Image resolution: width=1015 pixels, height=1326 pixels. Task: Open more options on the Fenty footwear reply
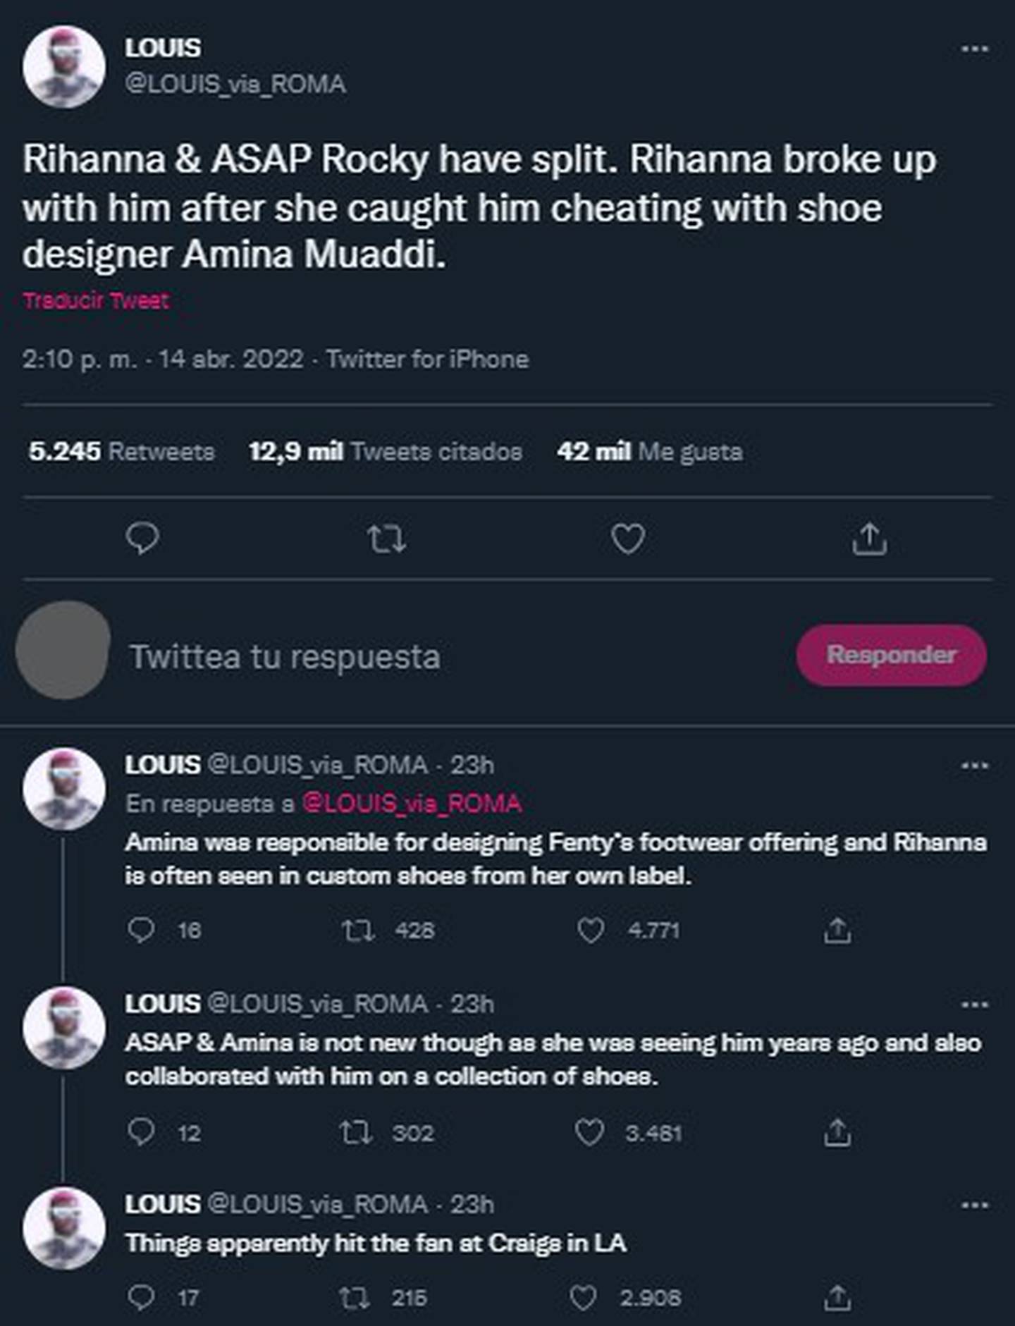(975, 766)
